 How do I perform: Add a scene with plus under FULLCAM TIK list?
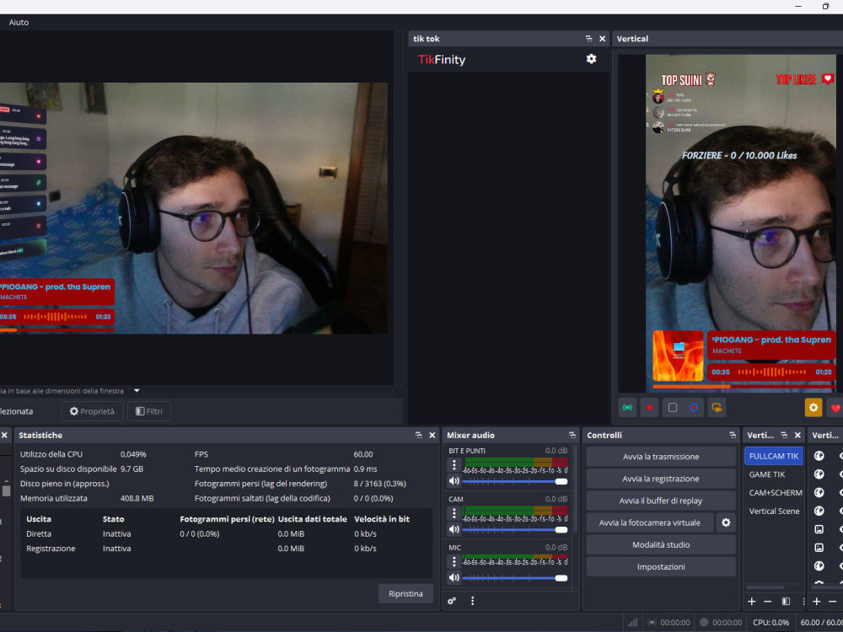[752, 602]
